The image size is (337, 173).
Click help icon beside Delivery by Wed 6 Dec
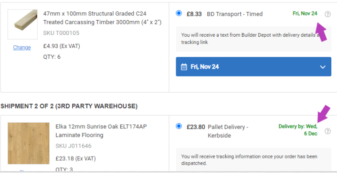tap(328, 131)
